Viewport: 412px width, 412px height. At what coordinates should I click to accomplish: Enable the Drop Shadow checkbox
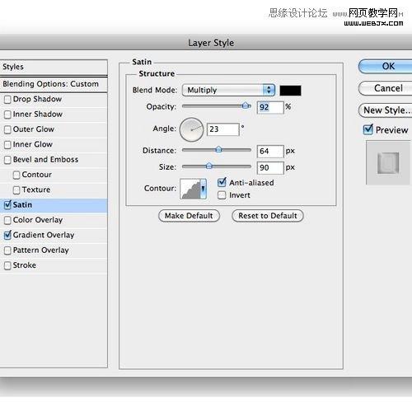click(x=7, y=100)
